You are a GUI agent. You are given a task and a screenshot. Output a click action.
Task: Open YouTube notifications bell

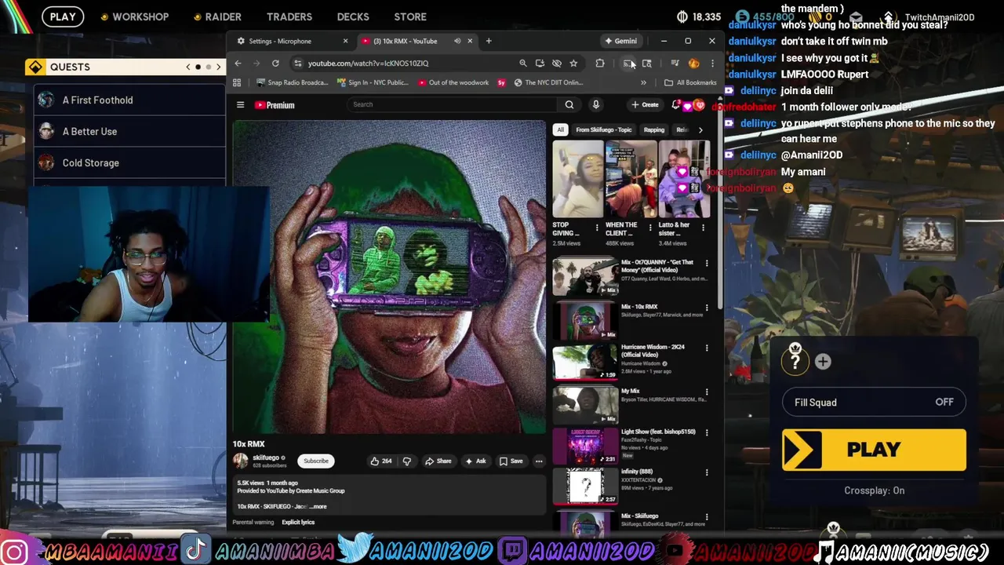(676, 104)
